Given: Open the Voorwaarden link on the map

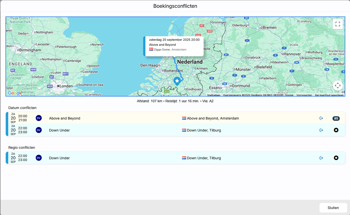Looking at the screenshot, I should (x=304, y=95).
